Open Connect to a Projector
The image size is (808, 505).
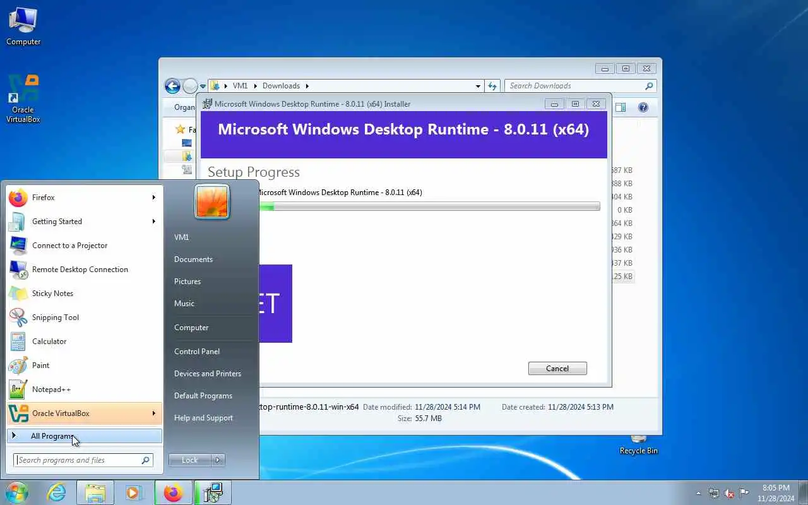click(x=84, y=246)
